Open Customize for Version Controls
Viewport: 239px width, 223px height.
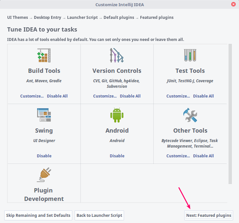click(x=105, y=96)
